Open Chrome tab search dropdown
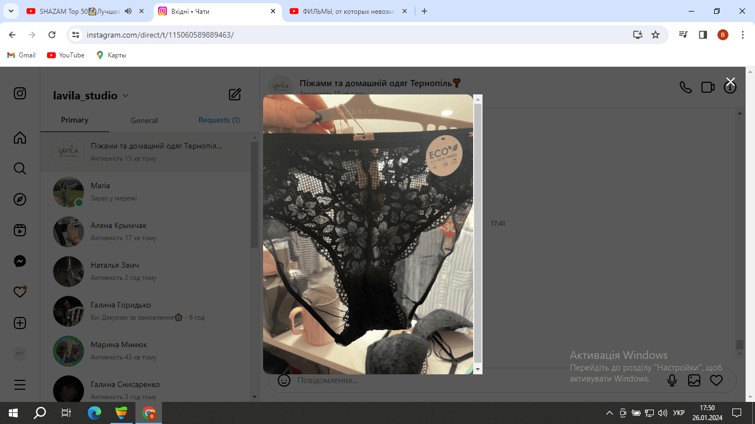Image resolution: width=755 pixels, height=424 pixels. point(11,11)
